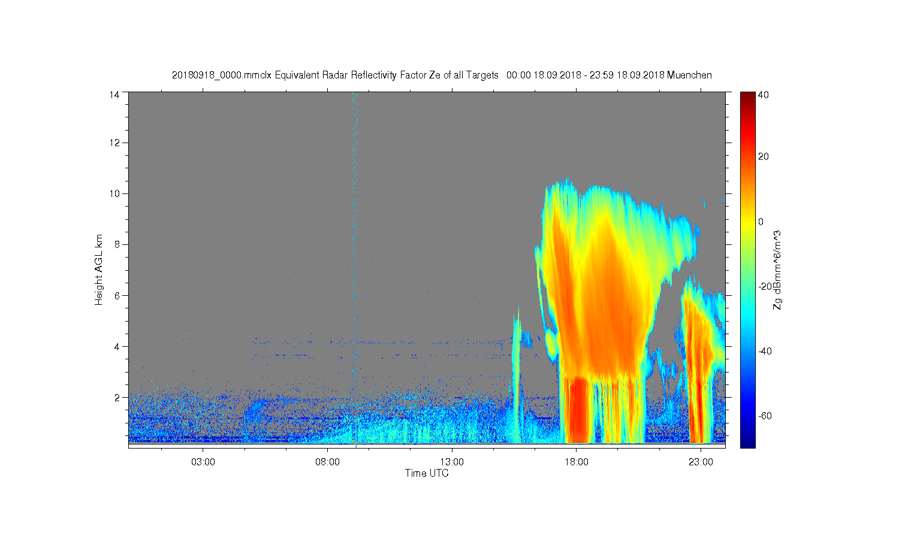Click the colorbar value -40
The image size is (899, 539).
point(765,351)
